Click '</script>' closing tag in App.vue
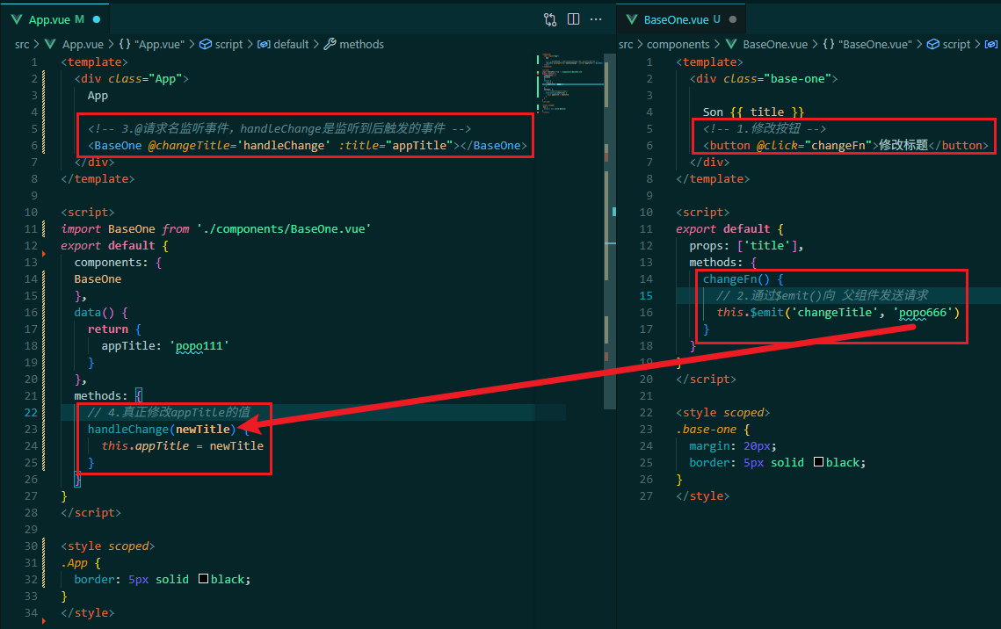The width and height of the screenshot is (1001, 629). tap(91, 512)
